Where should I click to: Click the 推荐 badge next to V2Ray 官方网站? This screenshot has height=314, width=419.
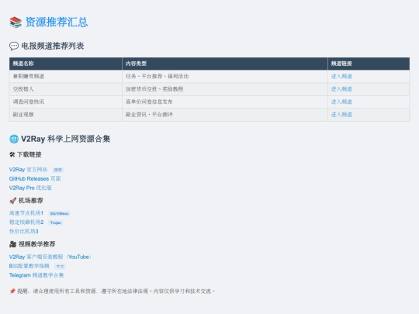click(58, 170)
